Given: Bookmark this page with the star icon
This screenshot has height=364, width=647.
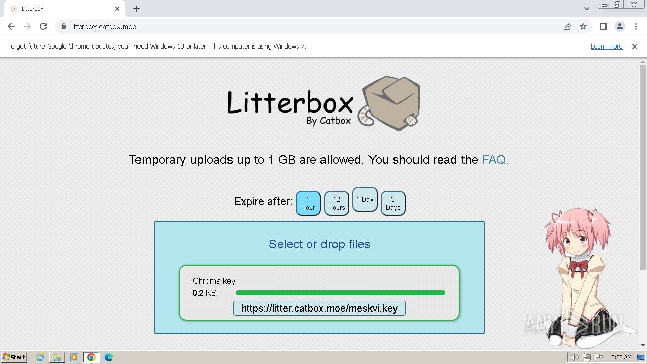Looking at the screenshot, I should 583,26.
